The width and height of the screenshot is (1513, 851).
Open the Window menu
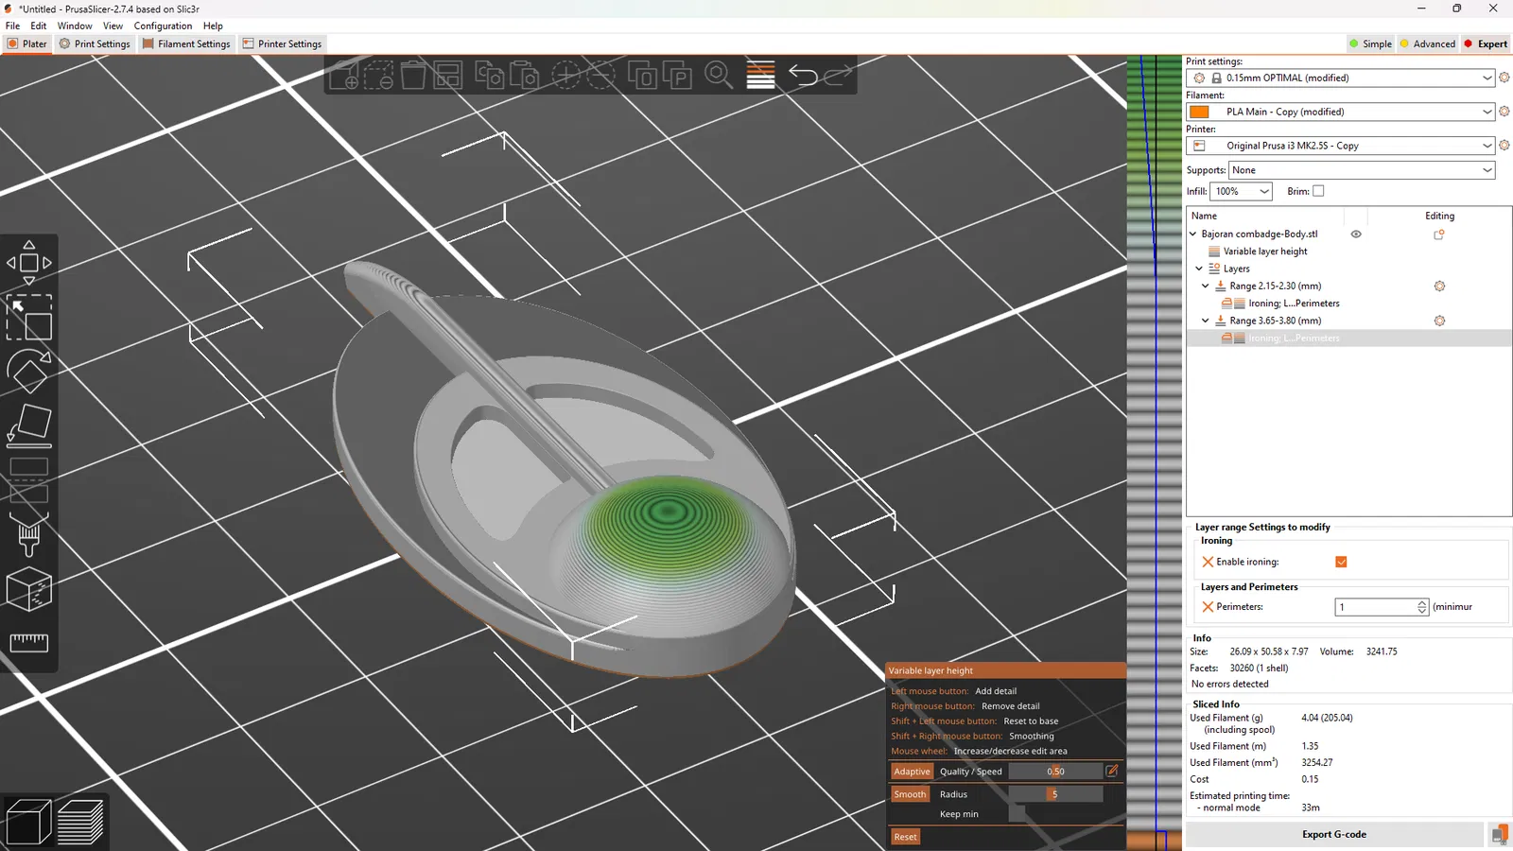tap(75, 26)
